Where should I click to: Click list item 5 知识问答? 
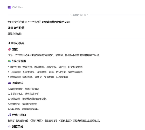[24, 109]
